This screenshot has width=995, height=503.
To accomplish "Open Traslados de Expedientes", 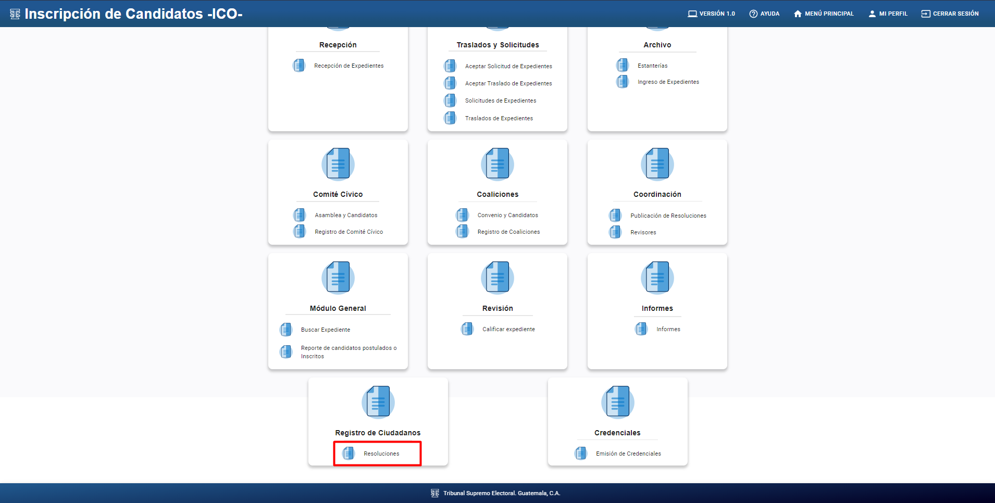I will tap(499, 118).
